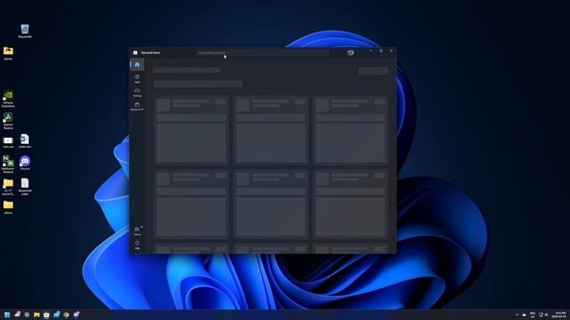This screenshot has width=570, height=320.
Task: Open File Explorer from the taskbar
Action: 37,315
